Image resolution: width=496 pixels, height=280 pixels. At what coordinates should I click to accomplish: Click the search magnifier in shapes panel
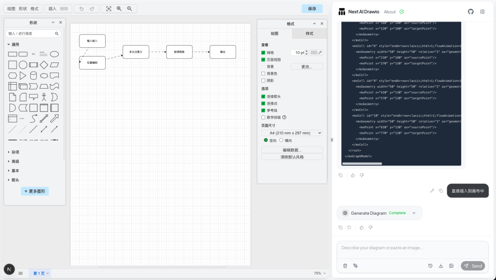click(56, 34)
